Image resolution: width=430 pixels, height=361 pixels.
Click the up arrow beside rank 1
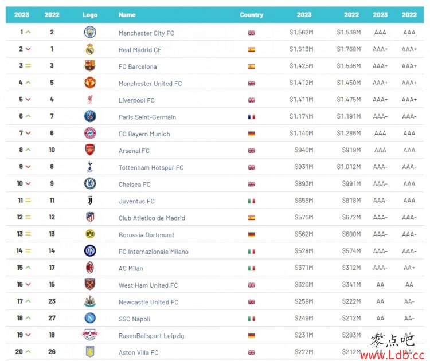[28, 32]
